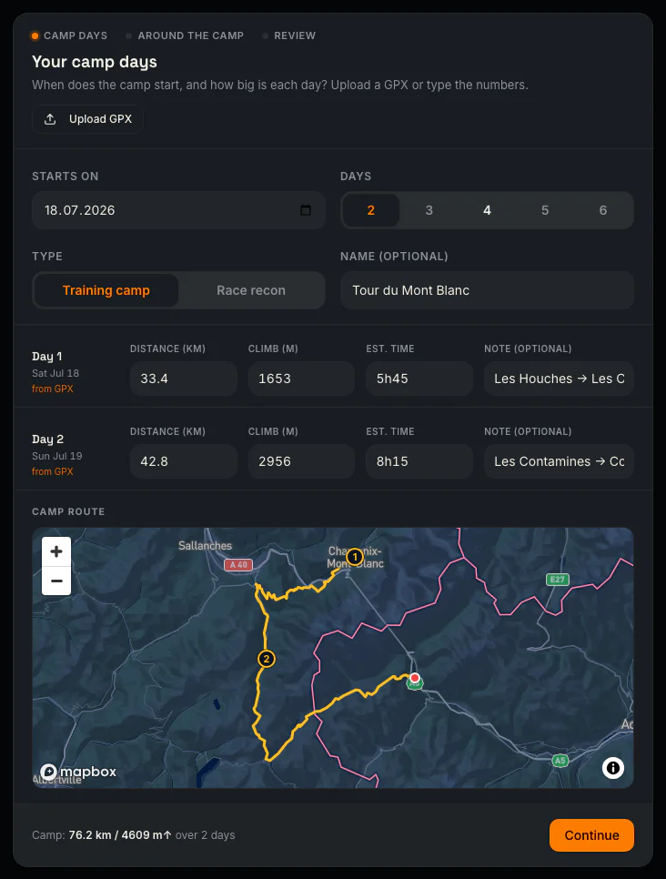The height and width of the screenshot is (879, 666).
Task: Open the calendar picker icon in date field
Action: pyautogui.click(x=306, y=210)
